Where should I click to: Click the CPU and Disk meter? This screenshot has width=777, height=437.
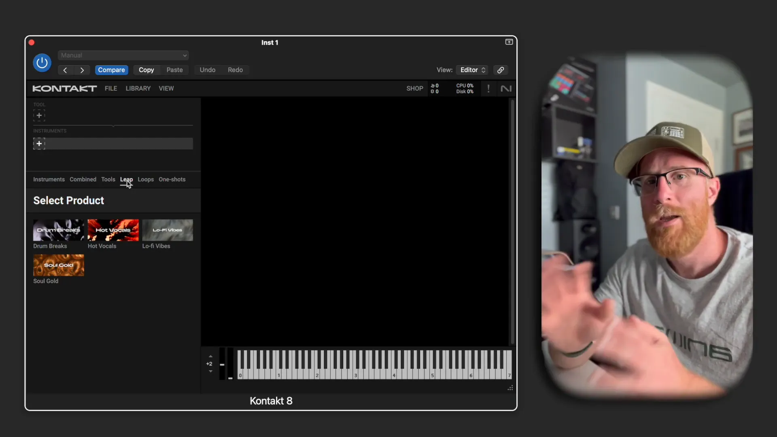tap(465, 89)
